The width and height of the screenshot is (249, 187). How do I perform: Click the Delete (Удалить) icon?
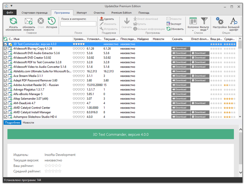tap(102, 19)
